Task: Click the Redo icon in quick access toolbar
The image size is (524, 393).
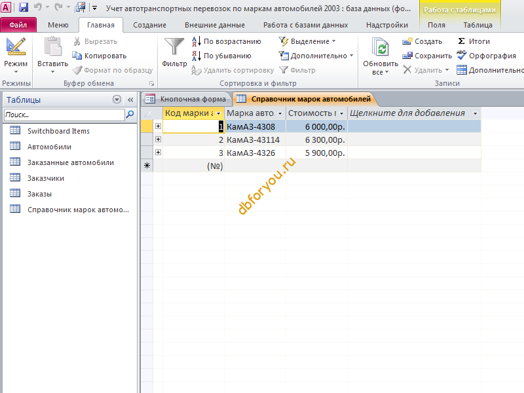Action: coord(58,7)
